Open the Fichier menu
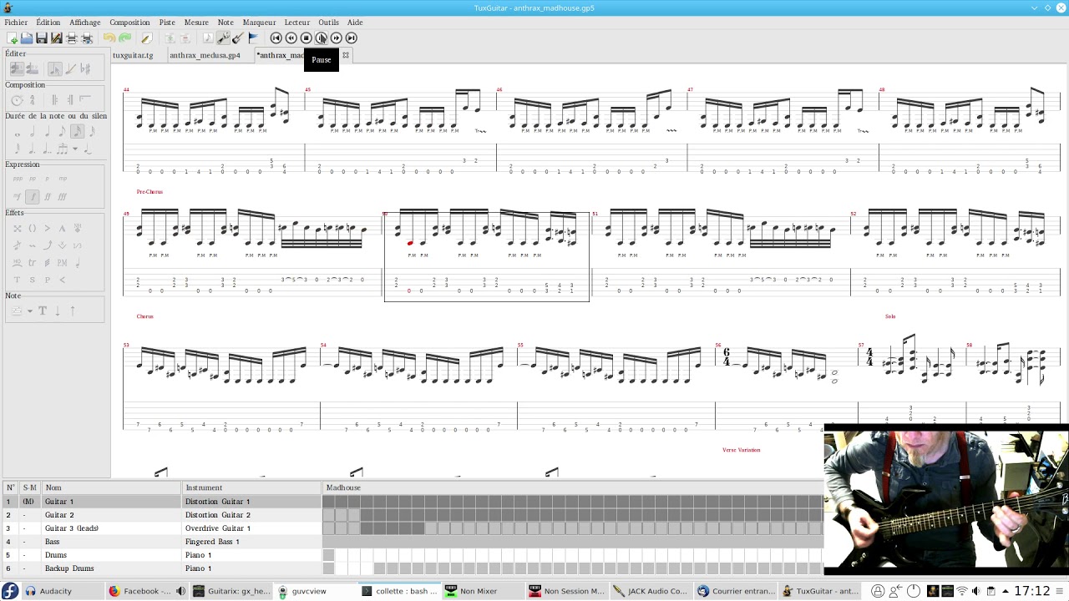 (16, 23)
